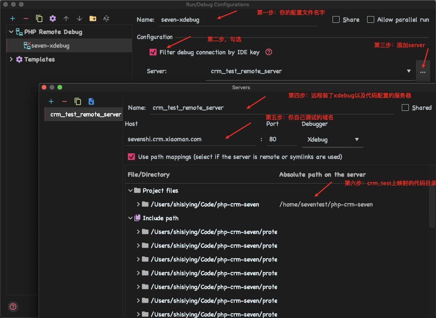Click PHP Remote Debug type icon
Image resolution: width=436 pixels, height=318 pixels.
[19, 32]
